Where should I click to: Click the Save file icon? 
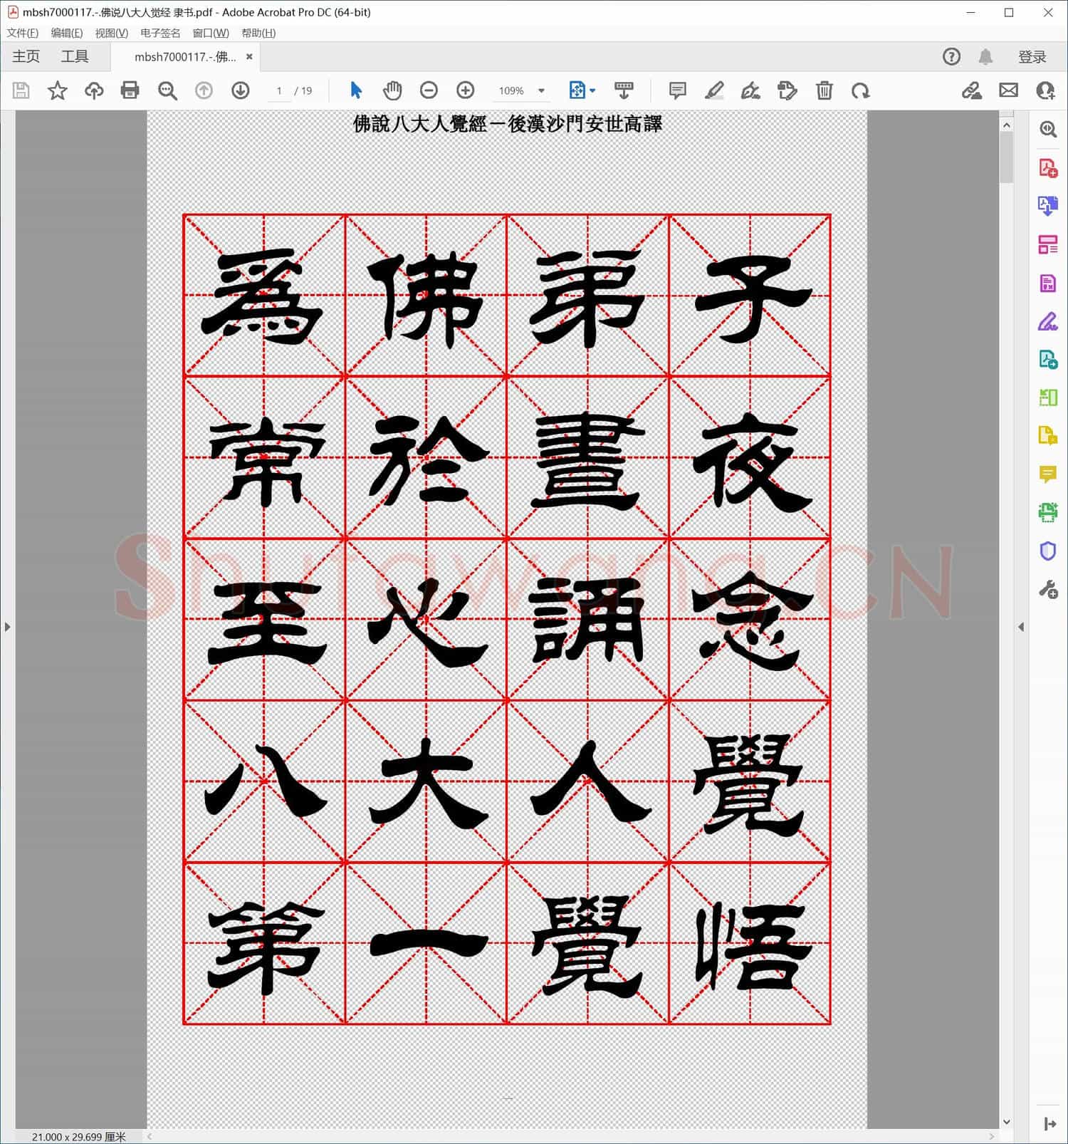point(21,90)
